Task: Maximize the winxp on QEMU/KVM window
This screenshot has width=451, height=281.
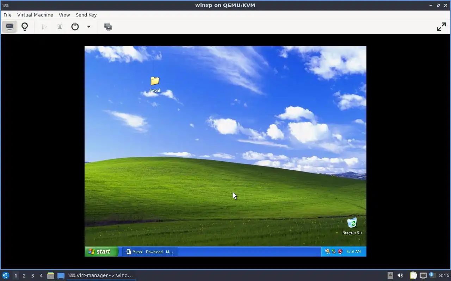Action: click(x=438, y=5)
